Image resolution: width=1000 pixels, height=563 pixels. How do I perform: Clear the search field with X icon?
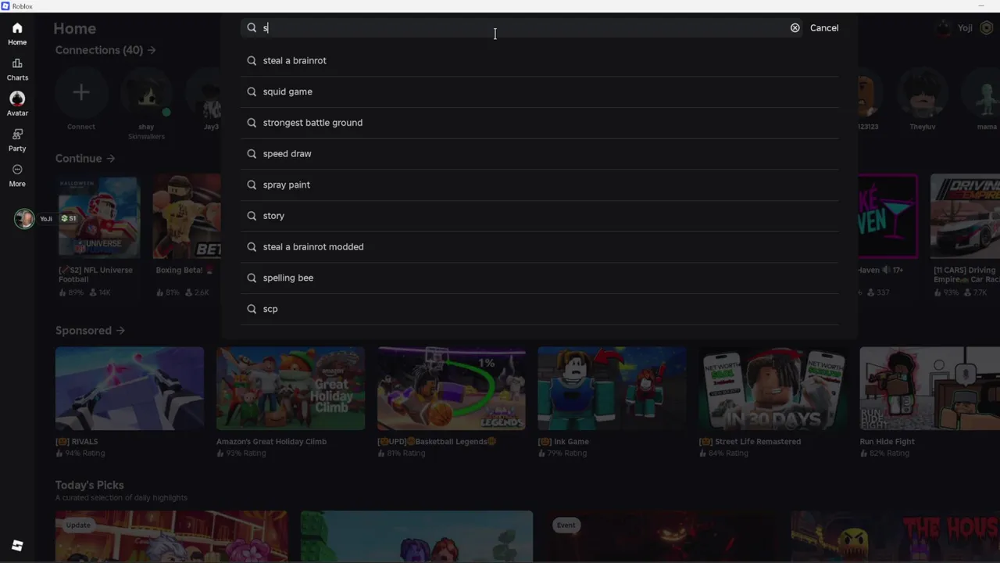click(x=795, y=28)
